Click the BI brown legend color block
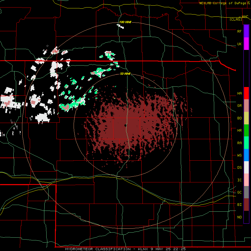This screenshot has width=251, height=251. [246, 205]
